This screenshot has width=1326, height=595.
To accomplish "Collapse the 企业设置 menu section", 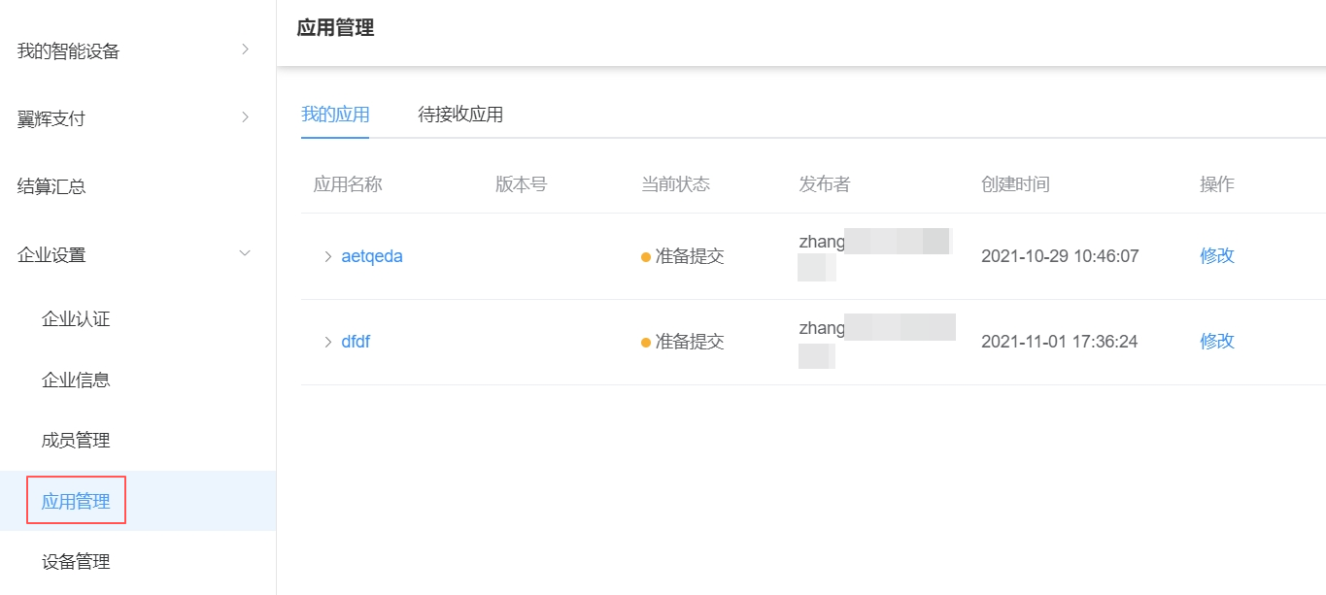I will click(x=53, y=254).
